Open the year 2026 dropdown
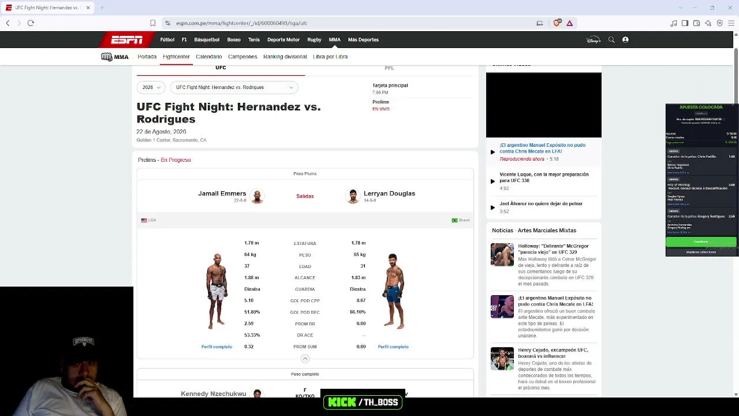Screen dimensions: 739x416 point(151,87)
